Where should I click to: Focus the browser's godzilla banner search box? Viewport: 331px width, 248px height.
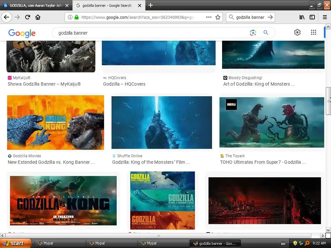250,17
